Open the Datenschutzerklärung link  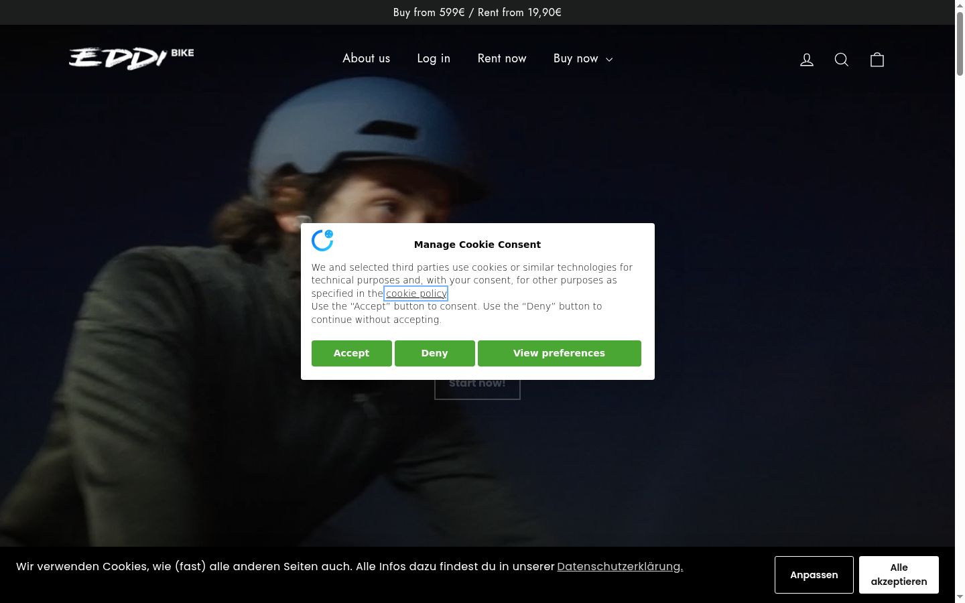(x=620, y=566)
